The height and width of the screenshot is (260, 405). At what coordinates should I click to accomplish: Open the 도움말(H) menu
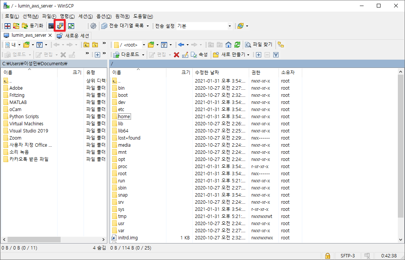(143, 17)
